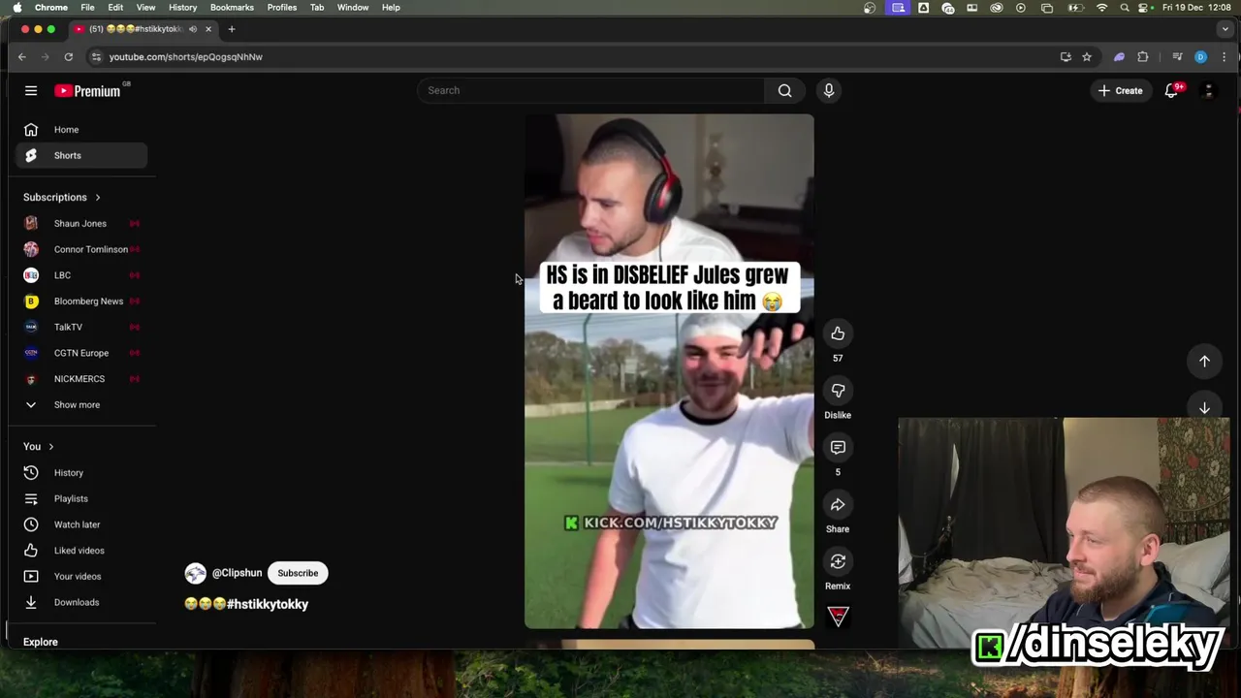Open Spotlight search in menu bar
Screen dimensions: 1241x698
point(1124,7)
